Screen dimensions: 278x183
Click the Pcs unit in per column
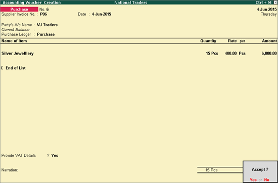click(x=242, y=53)
